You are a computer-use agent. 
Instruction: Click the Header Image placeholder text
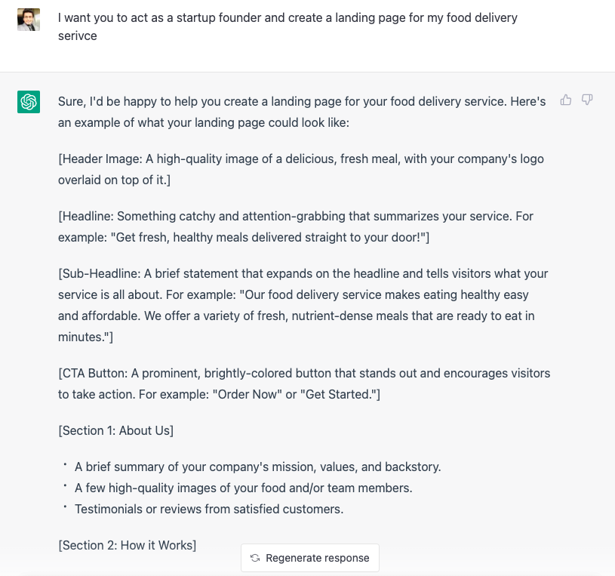tap(302, 169)
